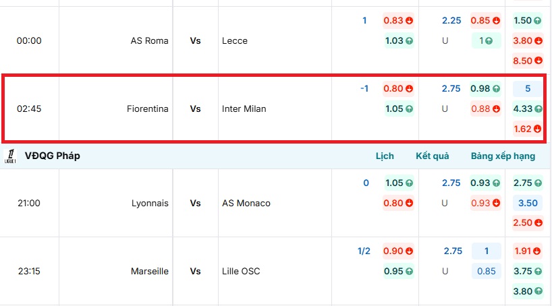Open the Kết quả results link
Screen dimensions: 552x306
pos(433,156)
